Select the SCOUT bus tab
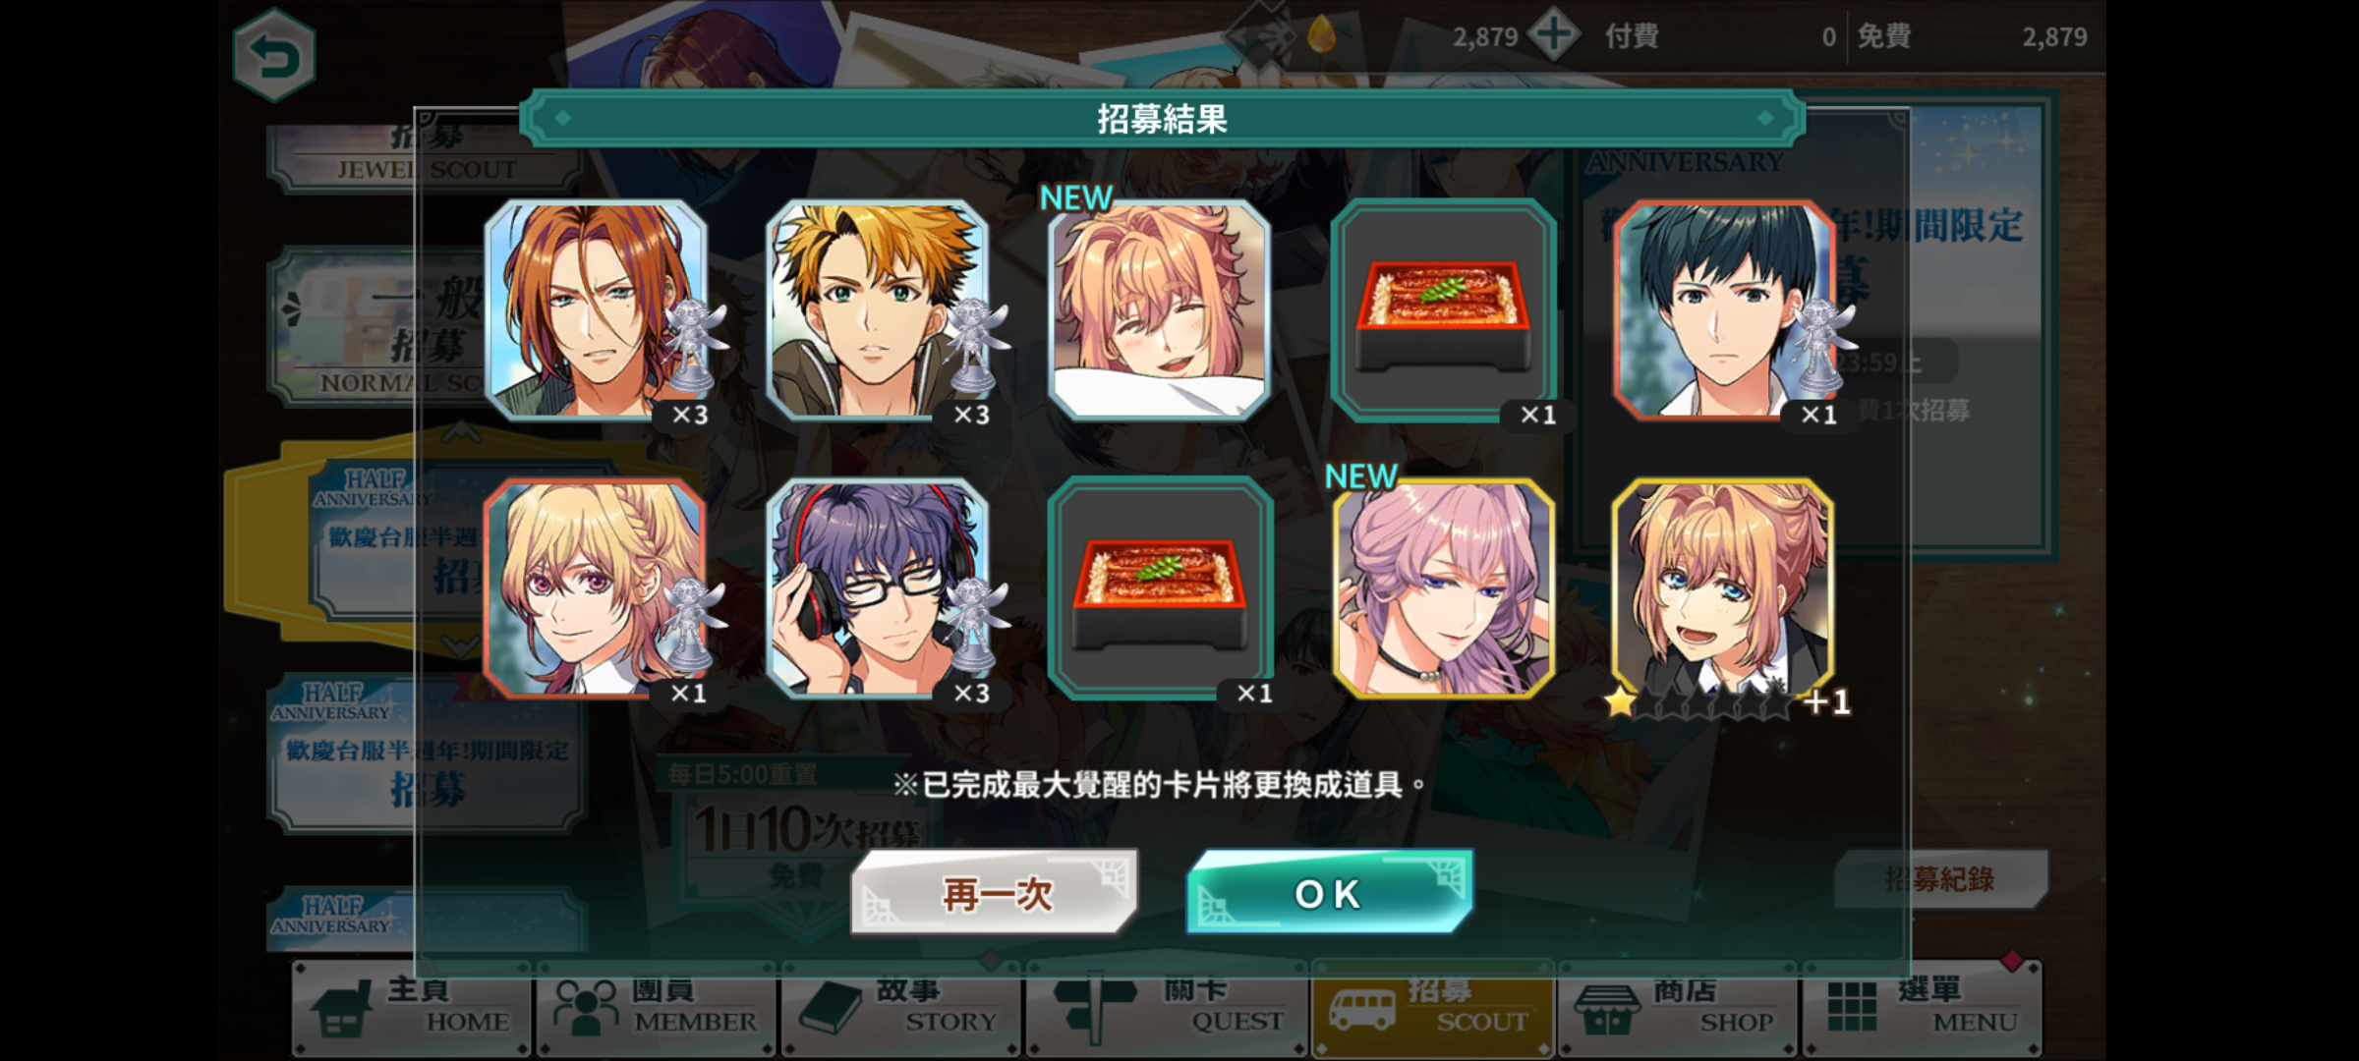The width and height of the screenshot is (2359, 1061). click(x=1432, y=1009)
